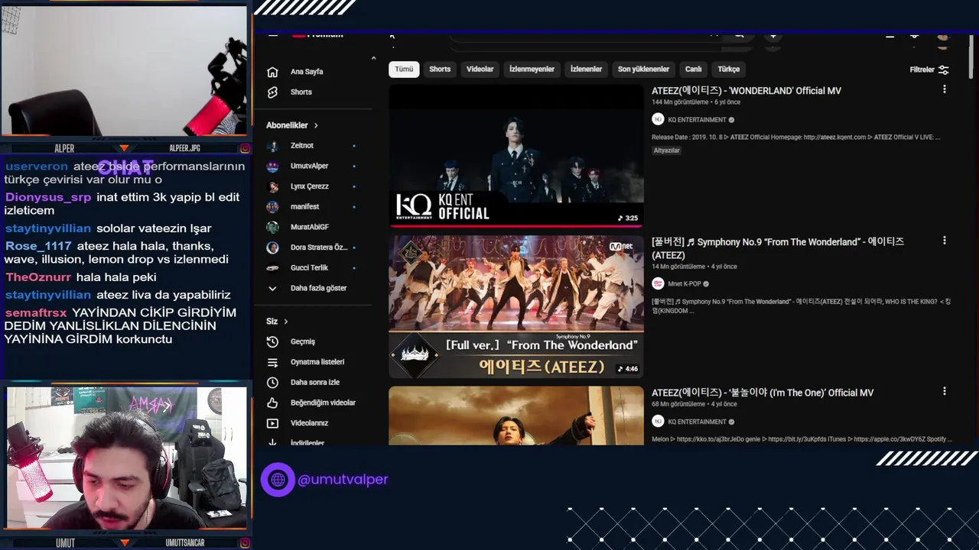Open KQ ENTERTAINMENT channel name under WONDERLAND
The width and height of the screenshot is (979, 550).
click(x=697, y=120)
